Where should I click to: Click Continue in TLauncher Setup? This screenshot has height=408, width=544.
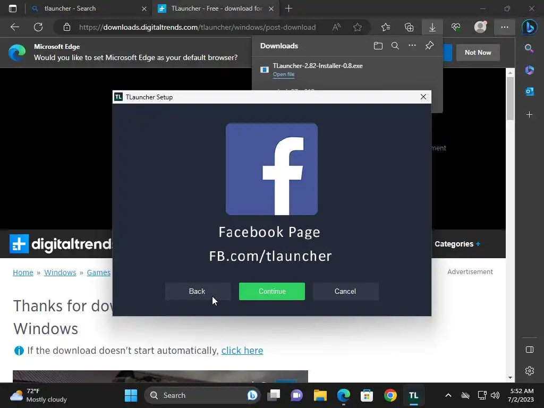[x=271, y=292]
